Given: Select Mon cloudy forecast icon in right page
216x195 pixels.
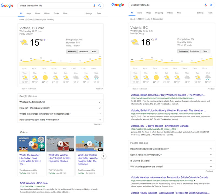Looking at the screenshot, I should coord(187,77).
